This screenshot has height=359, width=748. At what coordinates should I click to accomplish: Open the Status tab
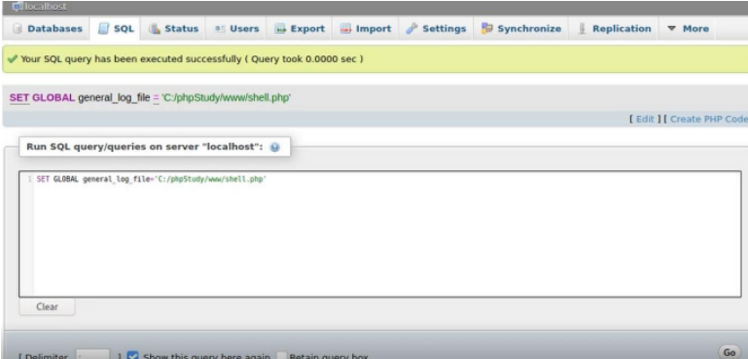tap(173, 28)
